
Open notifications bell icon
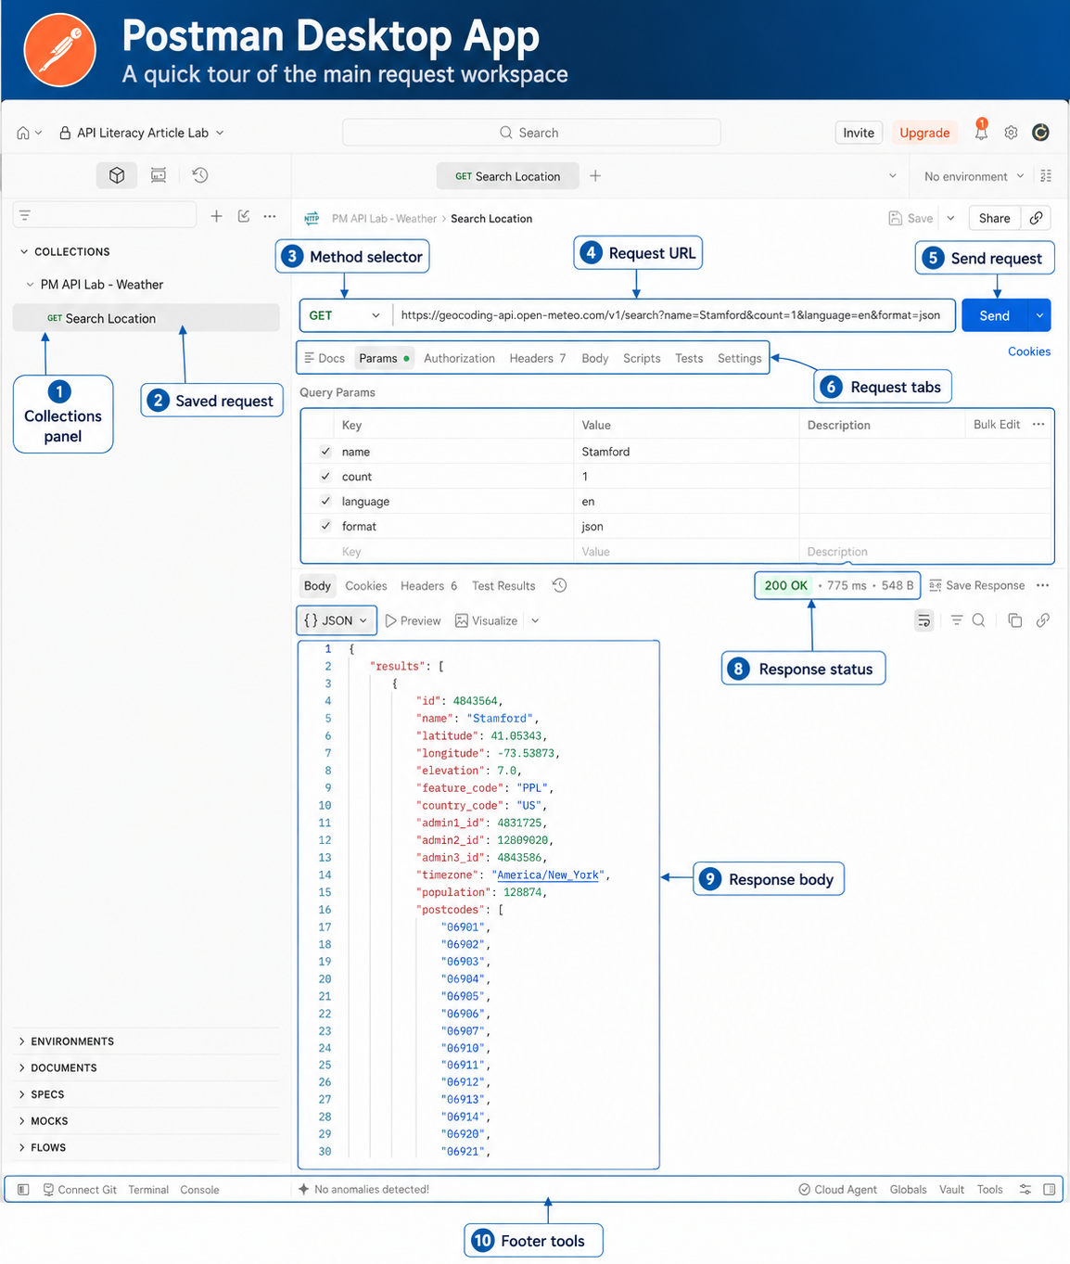[x=981, y=132]
